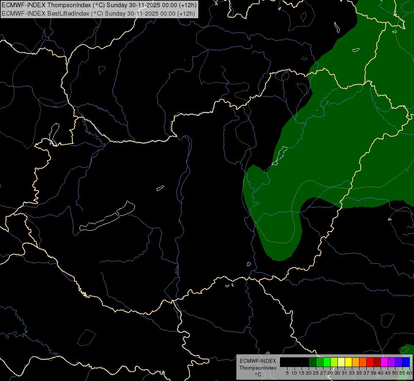Viewport: 414px width, 381px height.
Task: Pick the yellow-green 29–30 legend swatch
Action: tap(334, 362)
